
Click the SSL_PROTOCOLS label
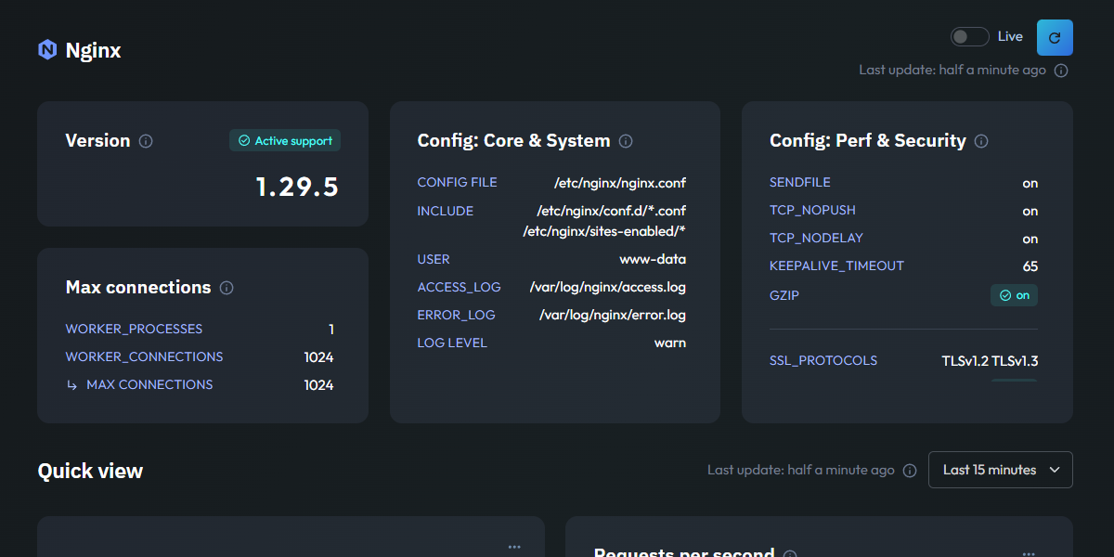click(823, 360)
